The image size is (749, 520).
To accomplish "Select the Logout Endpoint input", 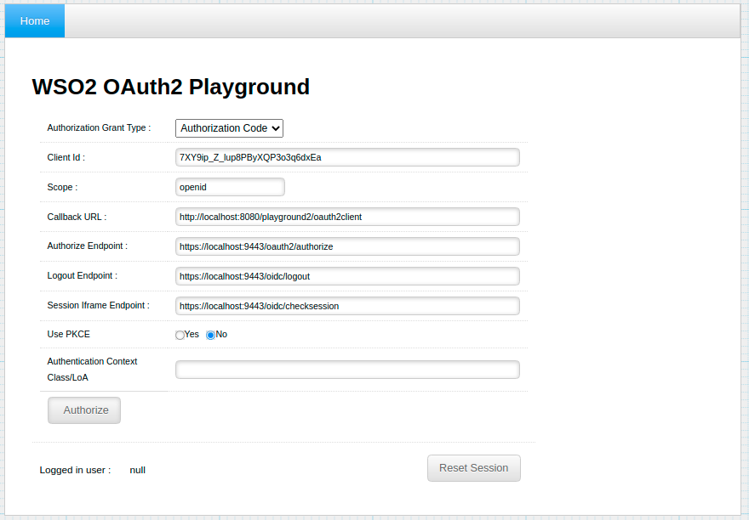I will pos(347,276).
